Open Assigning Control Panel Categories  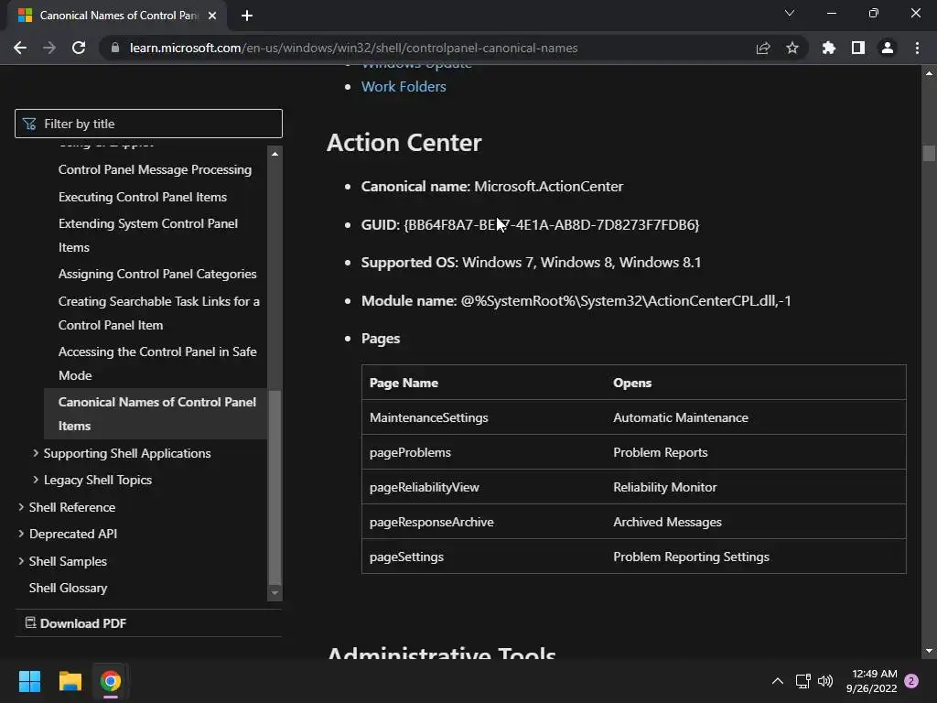157,274
